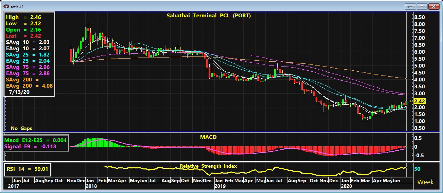This screenshot has width=443, height=193.
Task: Click the yellow 2.42 last price tag
Action: (419, 101)
